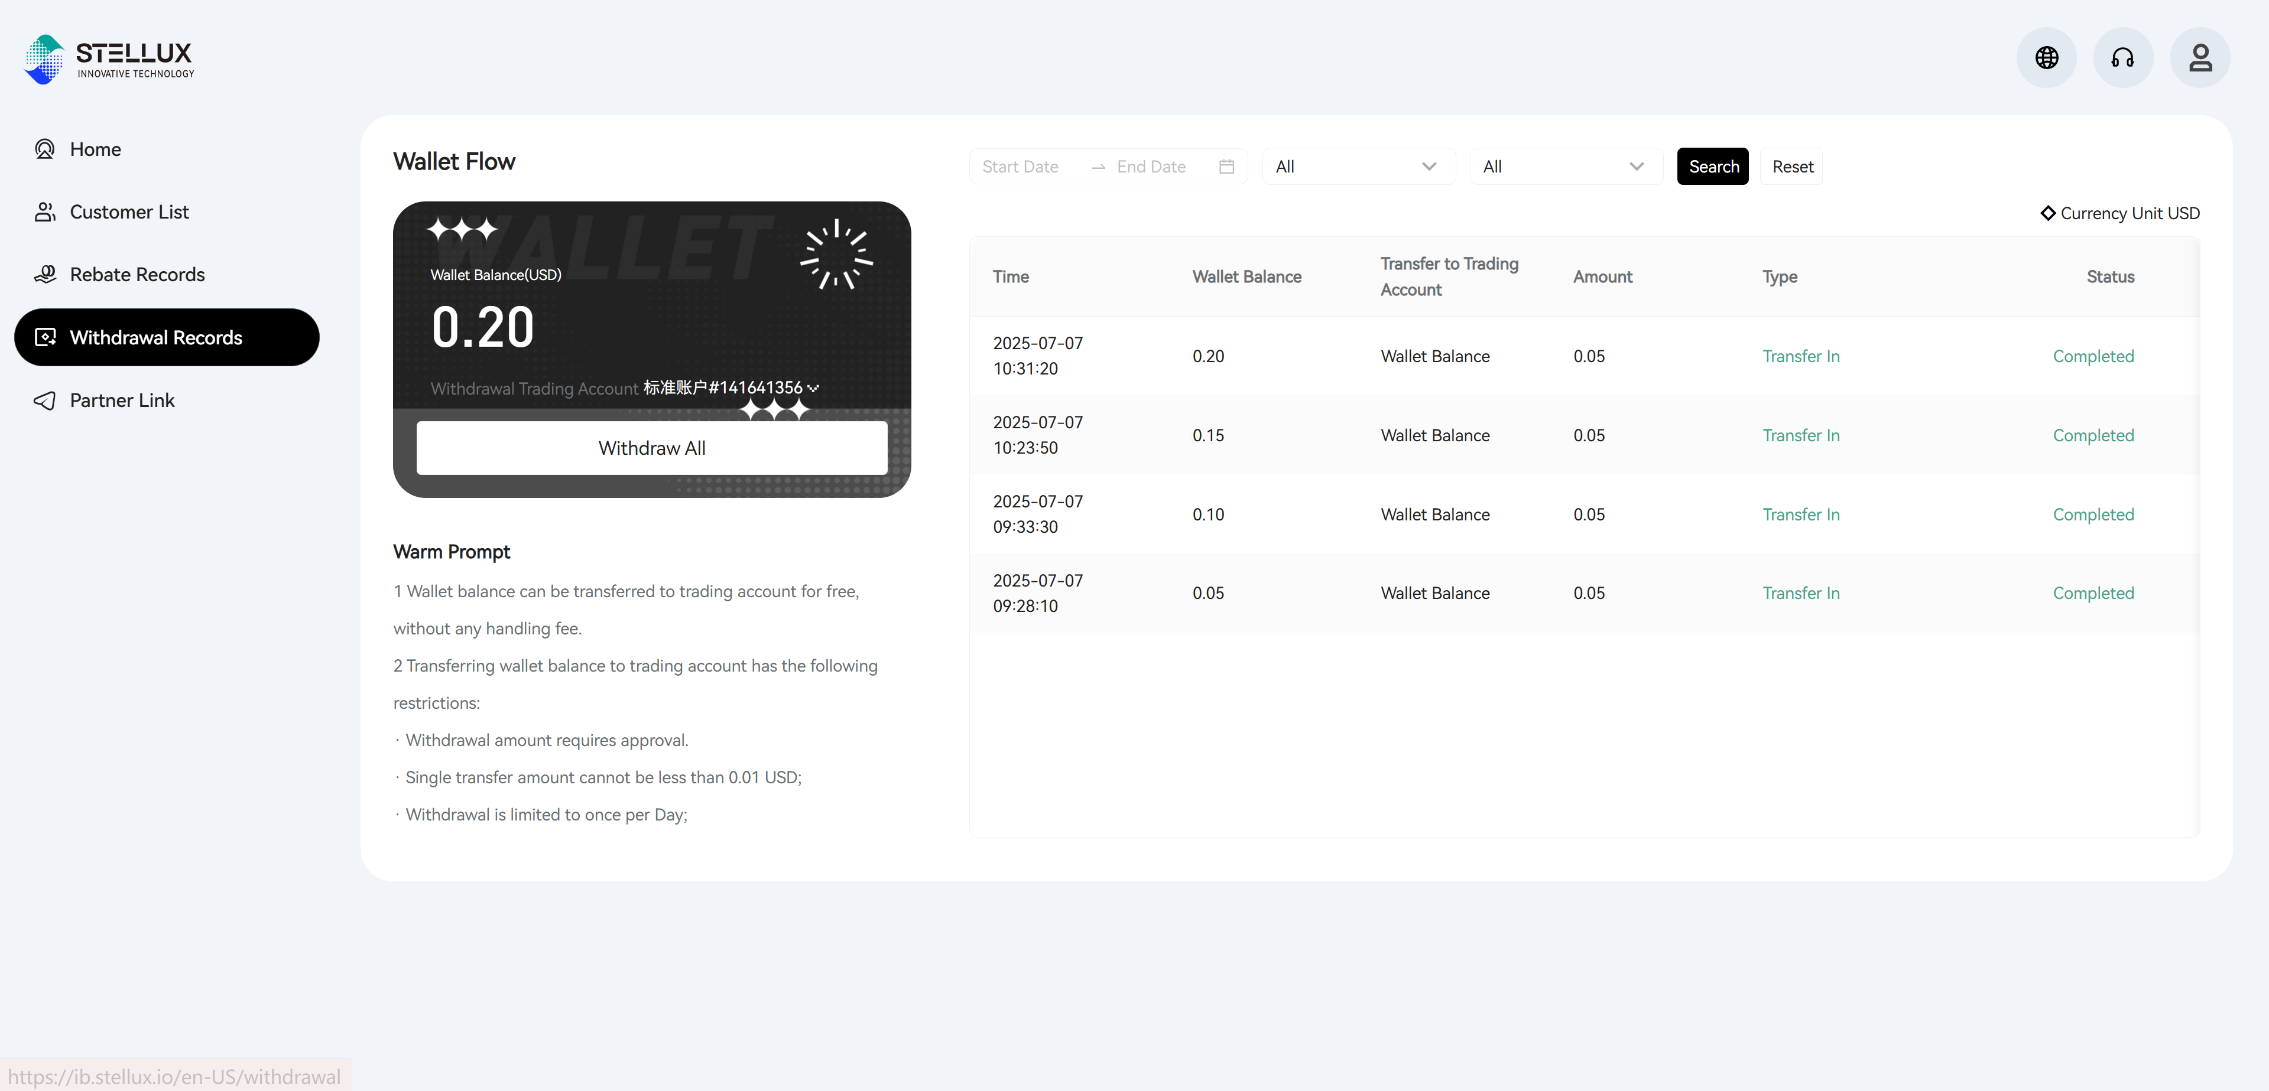Open customer support headset icon
The image size is (2269, 1091).
pyautogui.click(x=2123, y=58)
